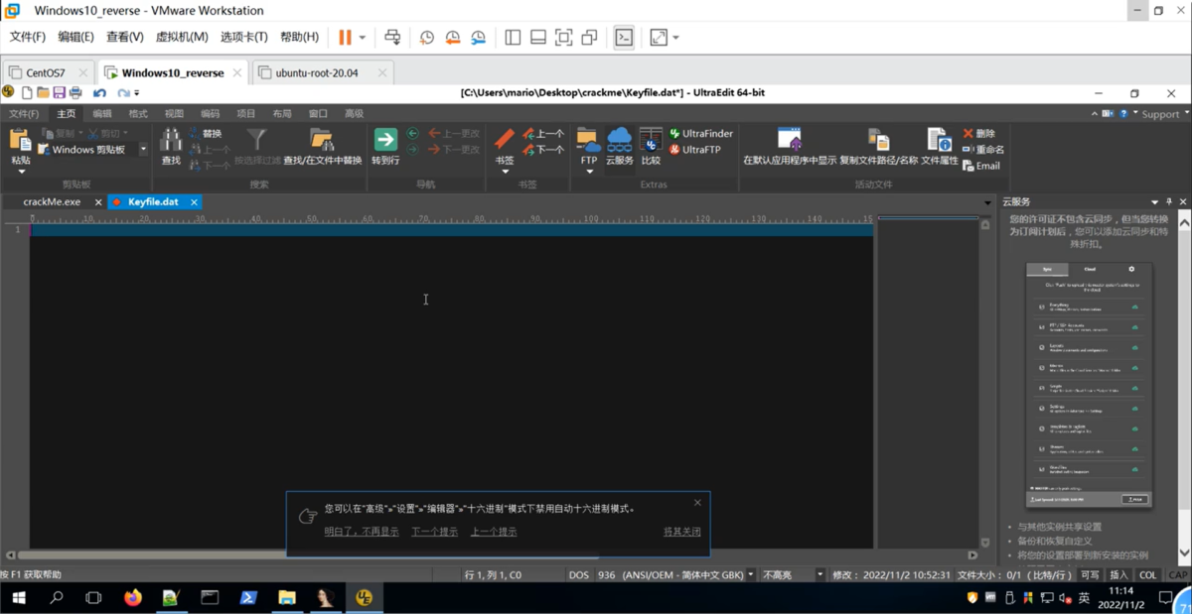Switch to the 编辑 ribbon tab
The height and width of the screenshot is (614, 1192).
(102, 114)
